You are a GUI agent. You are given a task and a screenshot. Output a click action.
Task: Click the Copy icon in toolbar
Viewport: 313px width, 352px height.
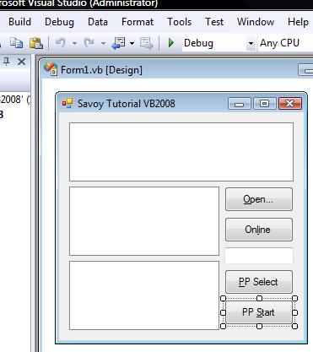coord(17,43)
